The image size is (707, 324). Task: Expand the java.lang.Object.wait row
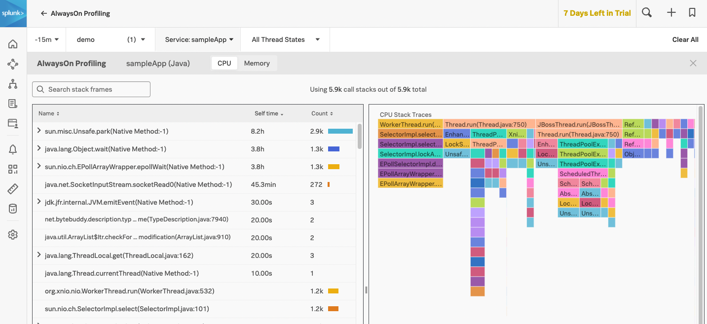tap(39, 148)
